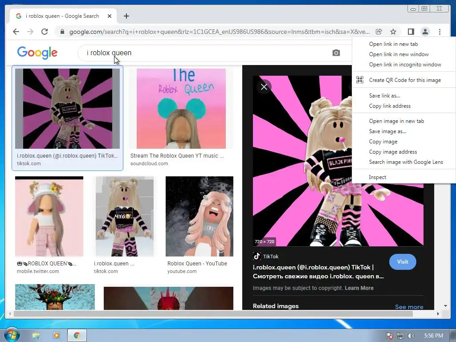Screen dimensions: 456x342
Task: Launch the media player from the taskbar
Action: 57,336
